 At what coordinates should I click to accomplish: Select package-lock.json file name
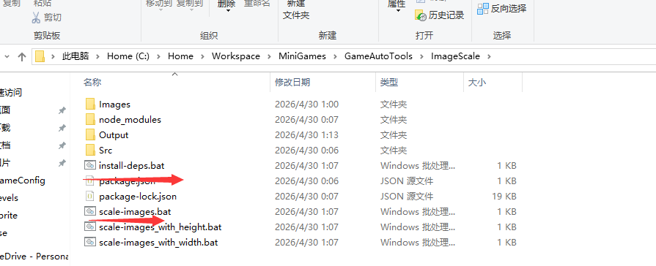tap(138, 197)
